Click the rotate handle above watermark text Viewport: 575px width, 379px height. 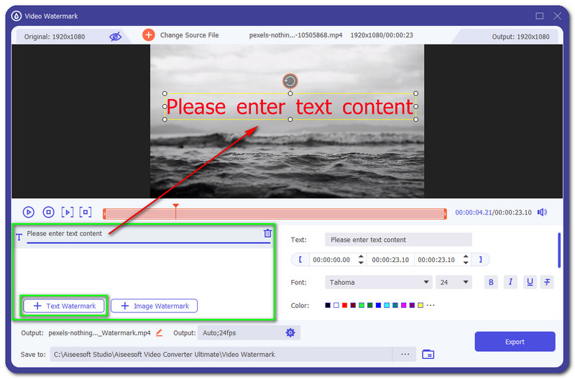click(290, 81)
